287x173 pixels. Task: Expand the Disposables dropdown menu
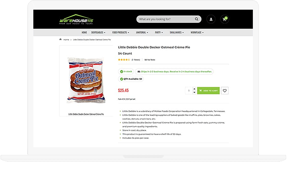98,33
